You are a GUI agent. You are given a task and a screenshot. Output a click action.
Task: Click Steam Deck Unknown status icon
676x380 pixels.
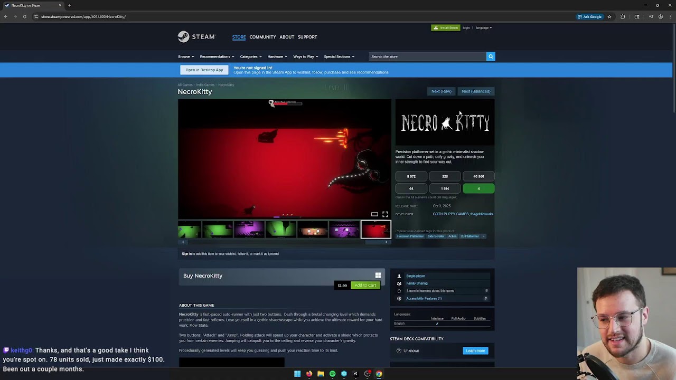point(399,350)
